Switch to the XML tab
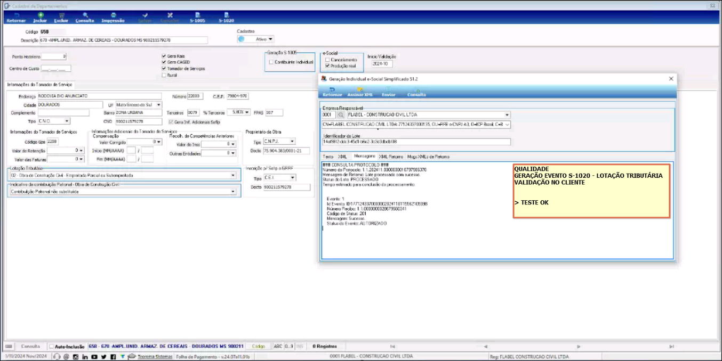Image resolution: width=722 pixels, height=361 pixels. 343,157
